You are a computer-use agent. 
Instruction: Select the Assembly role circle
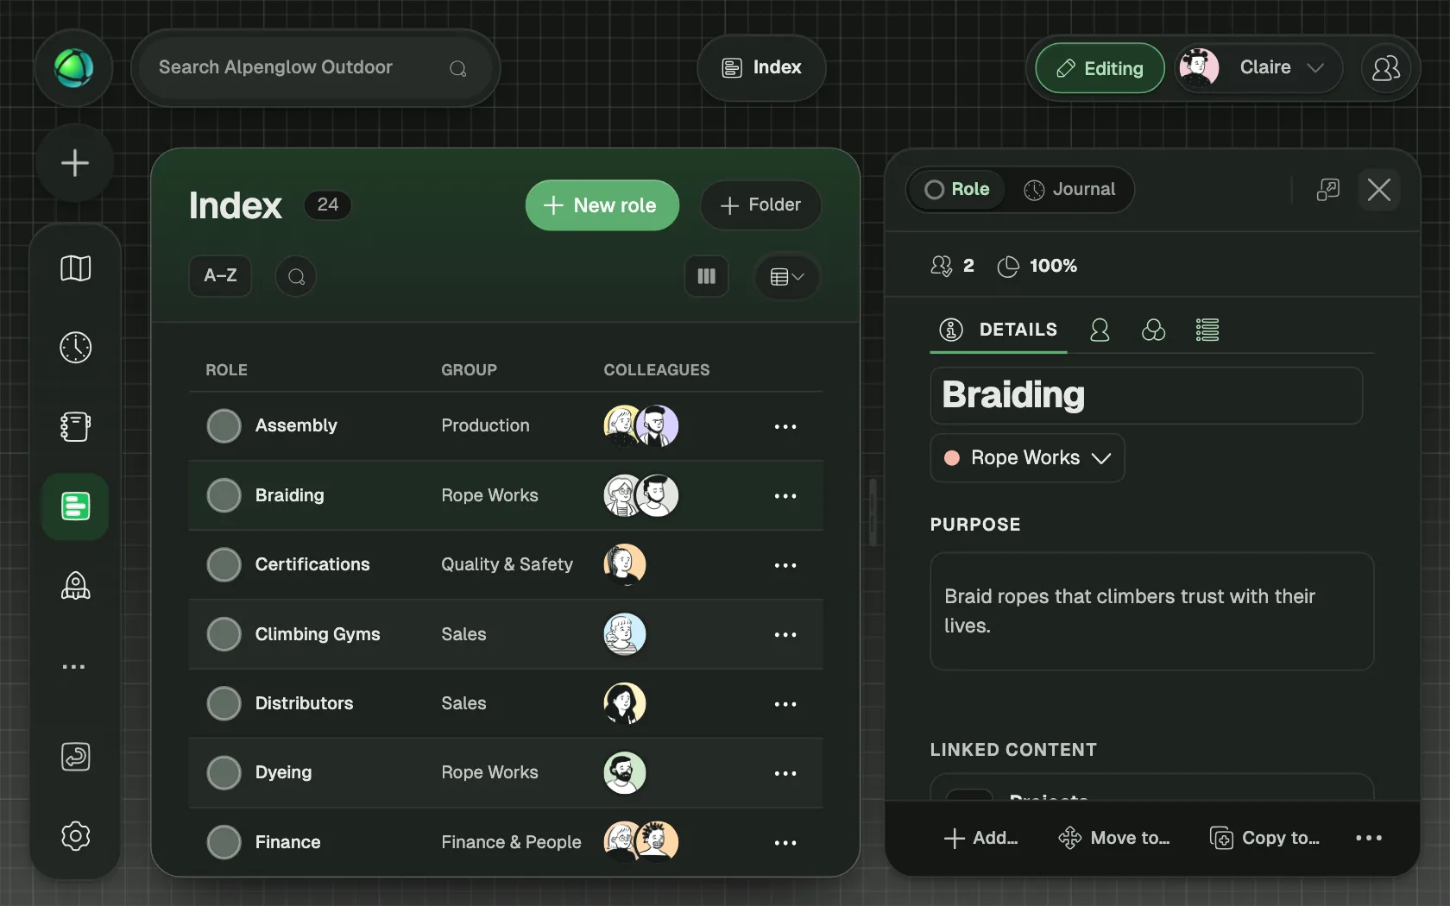pos(224,425)
